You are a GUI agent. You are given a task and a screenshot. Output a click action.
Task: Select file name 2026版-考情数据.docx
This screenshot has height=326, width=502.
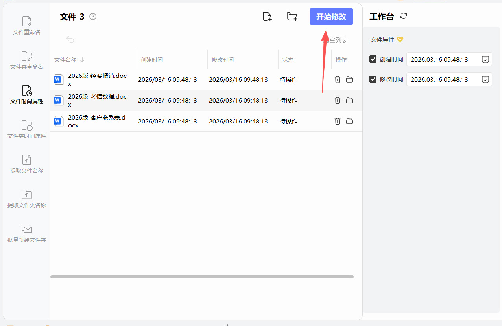tap(98, 100)
